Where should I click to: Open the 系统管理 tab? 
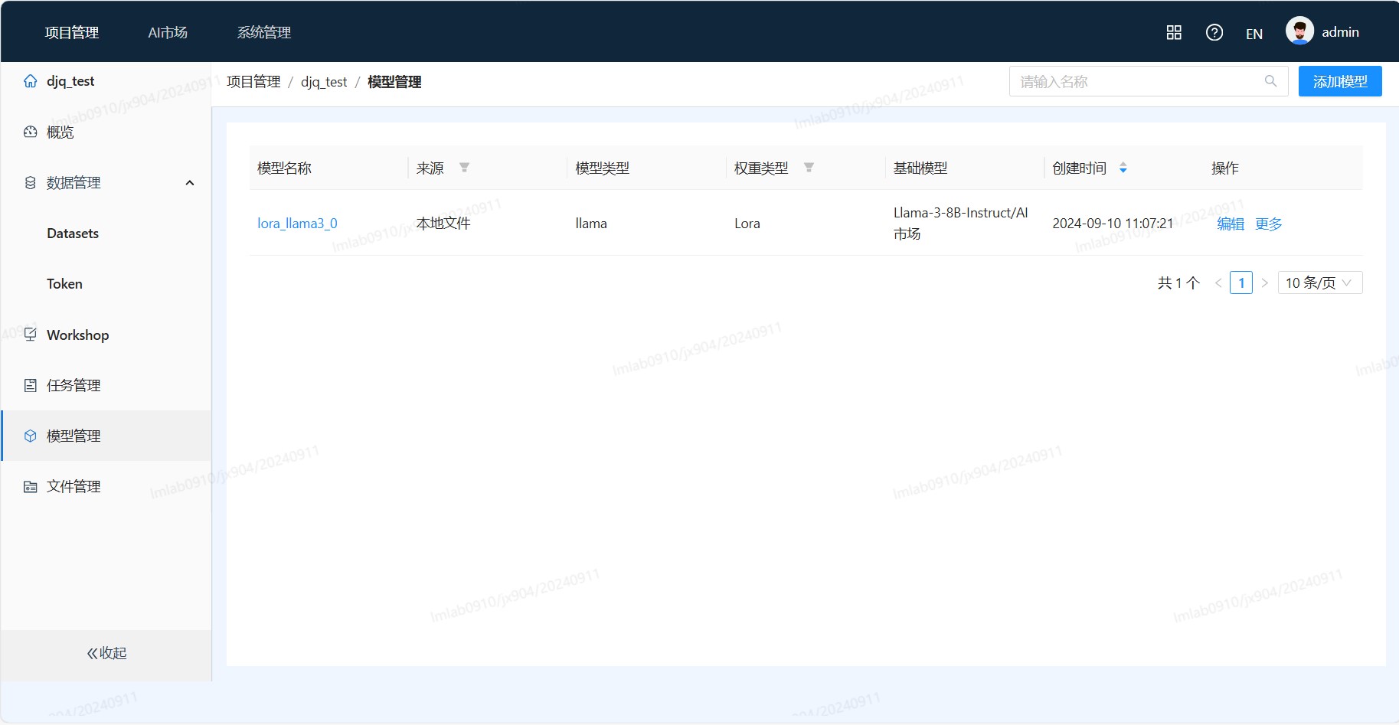[263, 32]
